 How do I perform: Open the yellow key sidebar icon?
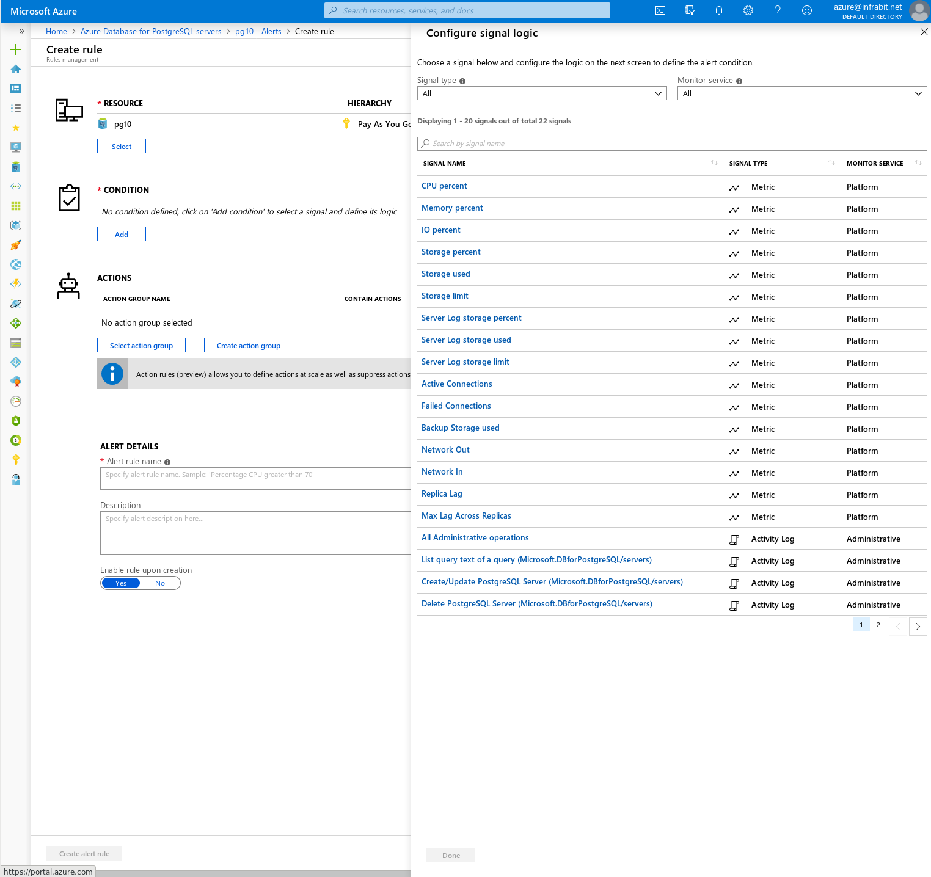point(16,460)
